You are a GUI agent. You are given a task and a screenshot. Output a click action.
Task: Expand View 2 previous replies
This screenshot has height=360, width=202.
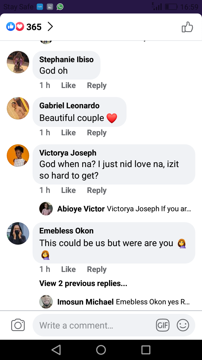point(83,283)
